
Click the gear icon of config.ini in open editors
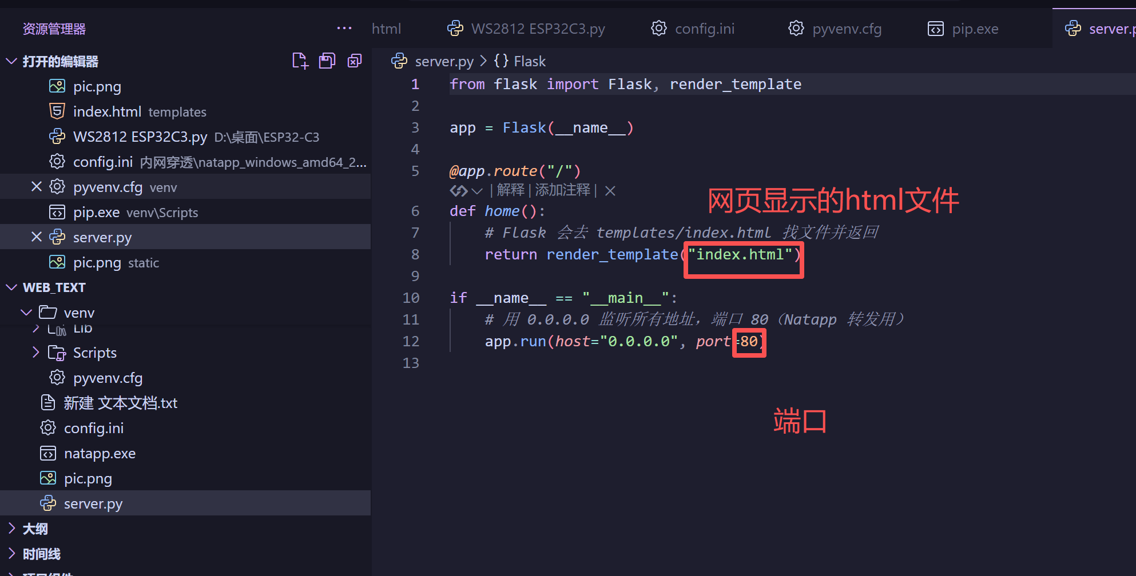coord(57,161)
